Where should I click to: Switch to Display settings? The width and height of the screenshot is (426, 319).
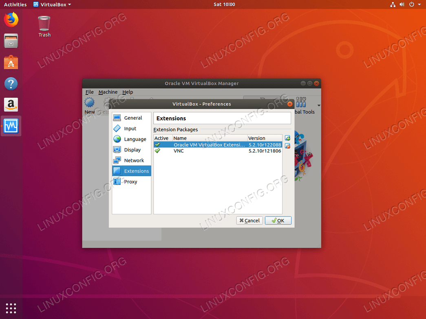[132, 149]
